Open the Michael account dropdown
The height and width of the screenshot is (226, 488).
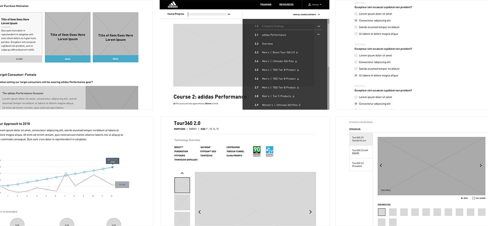315,5
